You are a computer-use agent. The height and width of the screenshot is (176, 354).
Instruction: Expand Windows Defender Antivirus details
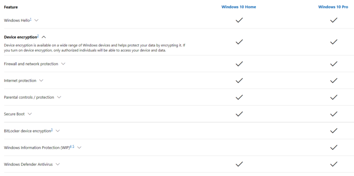58,165
